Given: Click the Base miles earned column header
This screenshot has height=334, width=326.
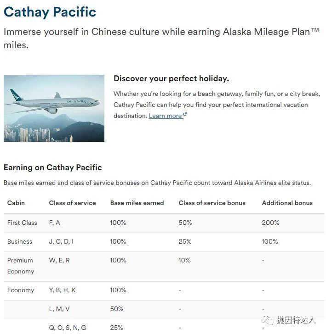Looking at the screenshot, I should click(x=137, y=203).
